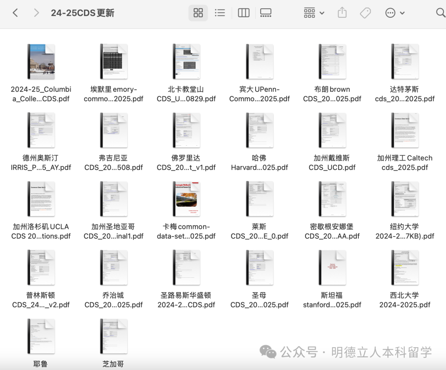The image size is (446, 370).
Task: Click the file name 斯坦福 stanford...025.pdf
Action: [x=332, y=300]
